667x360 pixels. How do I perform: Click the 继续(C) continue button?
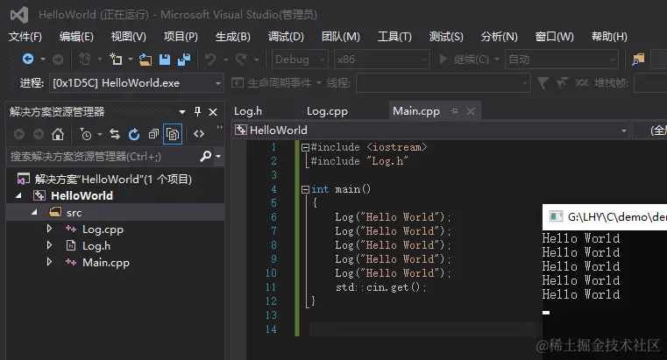point(464,60)
